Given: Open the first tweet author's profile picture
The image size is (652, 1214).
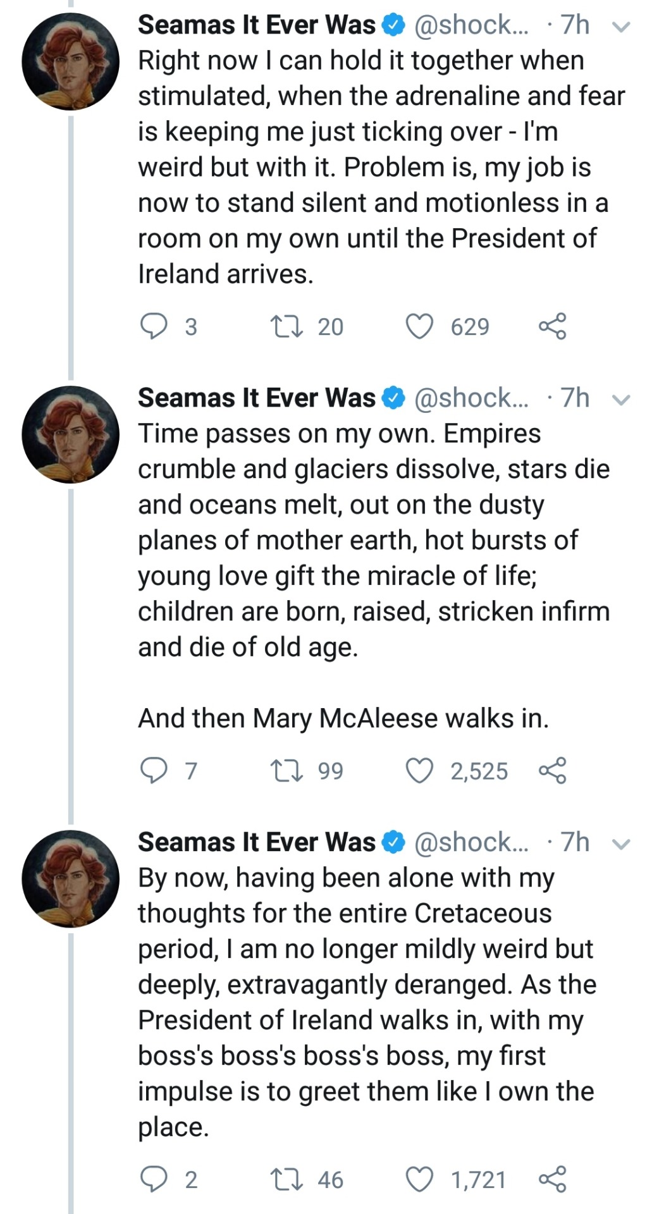Looking at the screenshot, I should 70,62.
